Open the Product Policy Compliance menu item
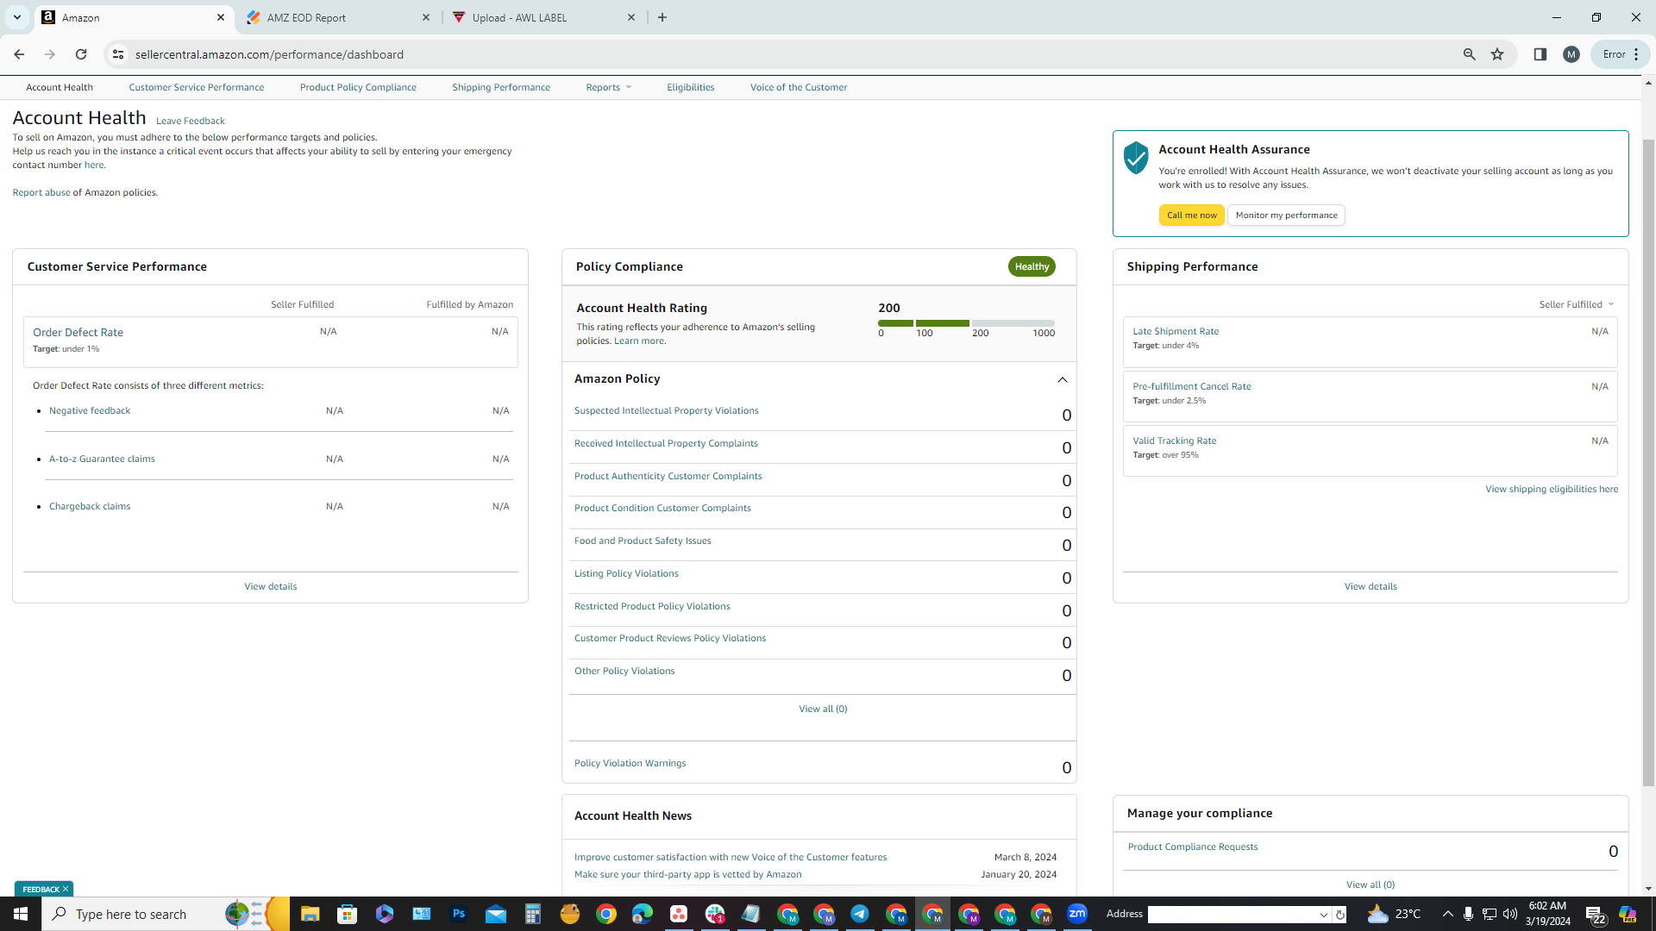This screenshot has width=1656, height=931. (358, 87)
